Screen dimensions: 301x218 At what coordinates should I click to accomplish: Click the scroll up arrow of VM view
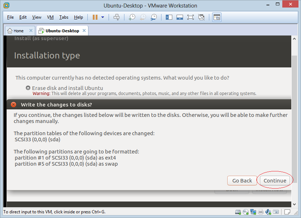click(x=294, y=39)
